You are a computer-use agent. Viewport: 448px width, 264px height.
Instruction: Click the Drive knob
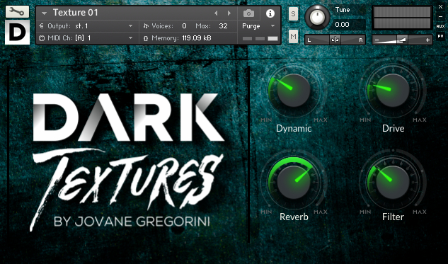393,90
